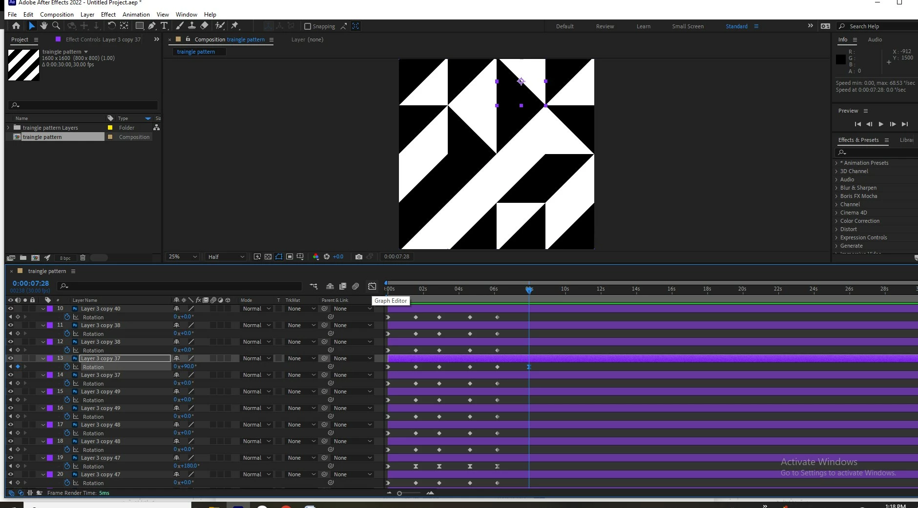Select the Clone Stamp tool
The width and height of the screenshot is (918, 508).
[192, 26]
